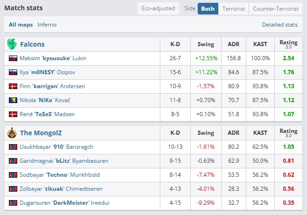
Task: Open The MongolZ team name link
Action: (41, 133)
